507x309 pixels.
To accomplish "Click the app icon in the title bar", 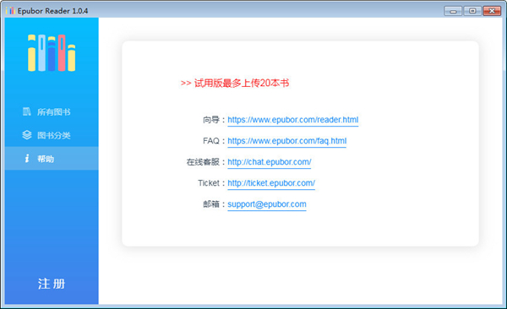I will [10, 11].
